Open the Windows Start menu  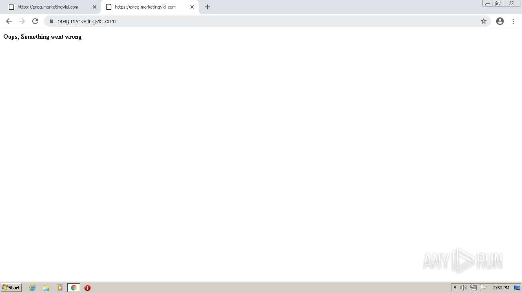click(11, 288)
